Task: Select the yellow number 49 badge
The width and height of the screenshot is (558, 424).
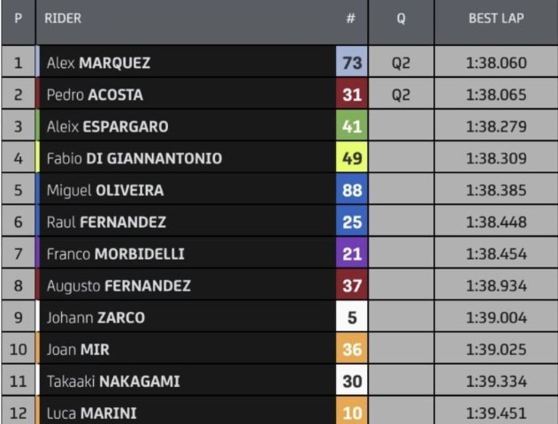Action: point(352,158)
